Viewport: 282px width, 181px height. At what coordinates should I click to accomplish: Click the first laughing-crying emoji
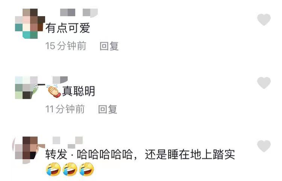coord(53,169)
